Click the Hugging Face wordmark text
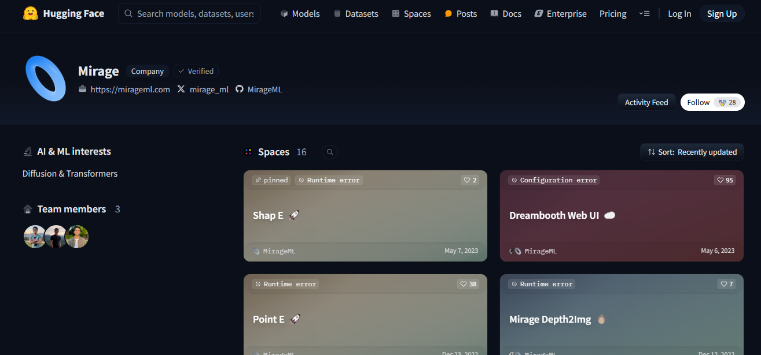The image size is (761, 355). coord(73,13)
